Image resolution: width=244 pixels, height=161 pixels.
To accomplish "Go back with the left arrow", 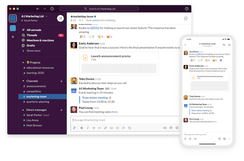I will [x=38, y=9].
